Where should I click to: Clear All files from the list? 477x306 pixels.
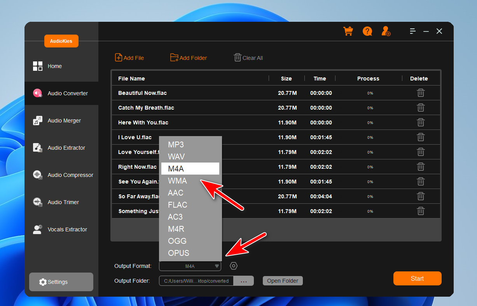point(248,58)
